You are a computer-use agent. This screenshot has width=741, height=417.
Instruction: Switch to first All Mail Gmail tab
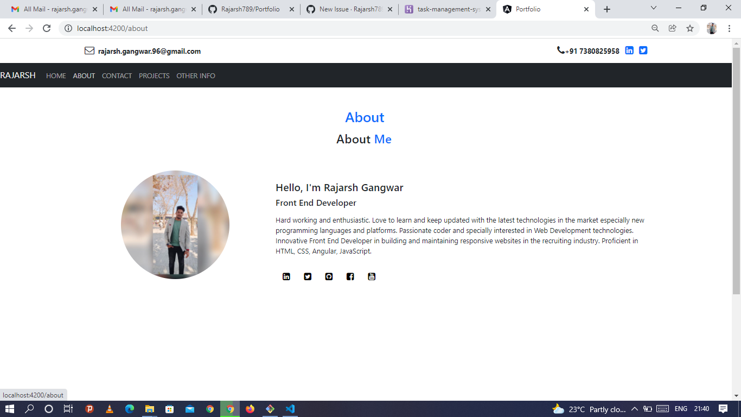click(x=54, y=9)
